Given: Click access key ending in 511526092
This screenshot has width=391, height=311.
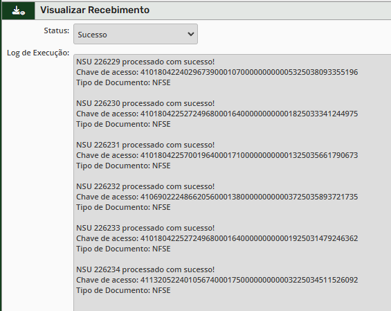Looking at the screenshot, I should (249, 280).
